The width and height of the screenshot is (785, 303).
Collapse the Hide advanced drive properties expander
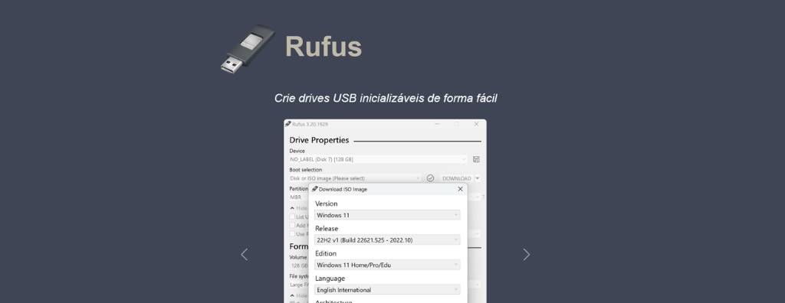point(299,208)
